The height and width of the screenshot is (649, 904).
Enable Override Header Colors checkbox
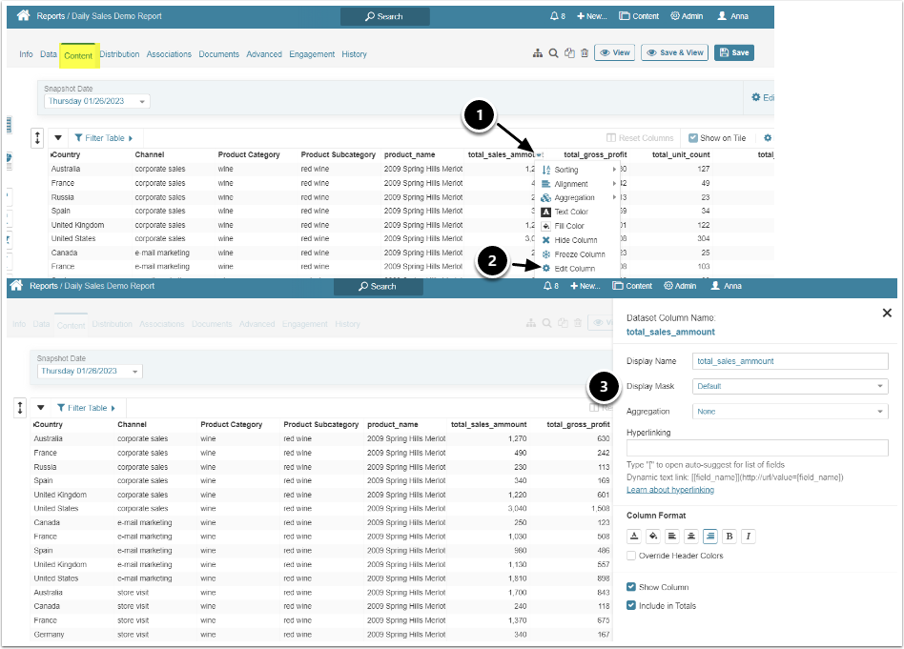(631, 556)
